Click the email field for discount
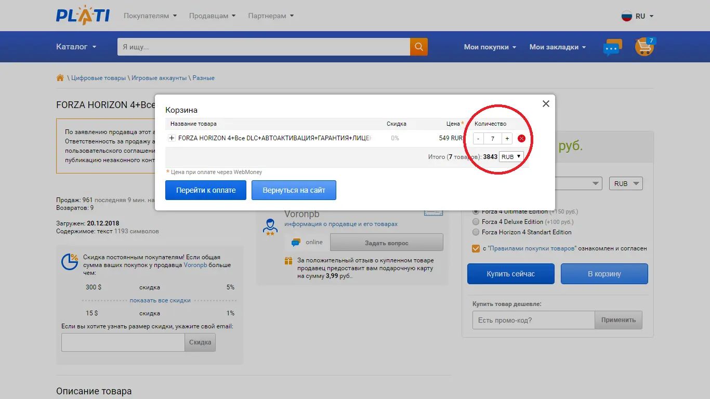This screenshot has height=399, width=710. click(123, 342)
